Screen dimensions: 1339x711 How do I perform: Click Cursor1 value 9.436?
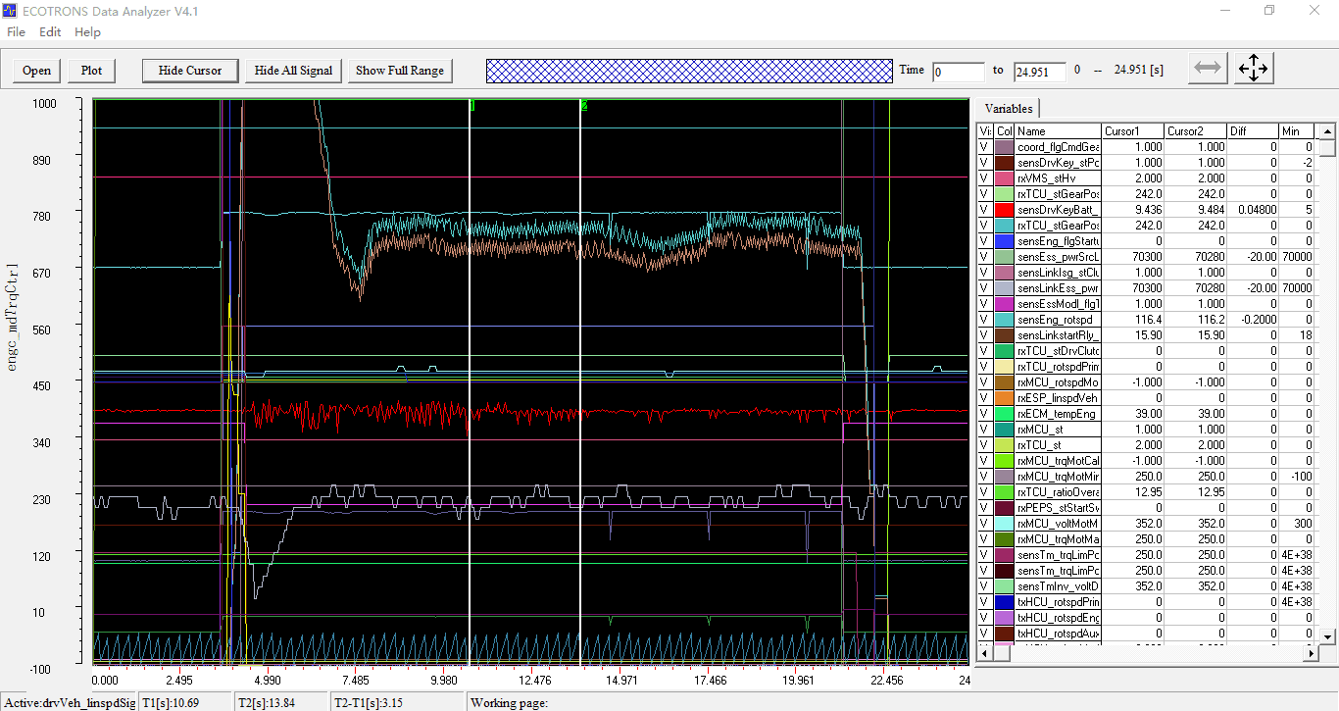pyautogui.click(x=1133, y=210)
